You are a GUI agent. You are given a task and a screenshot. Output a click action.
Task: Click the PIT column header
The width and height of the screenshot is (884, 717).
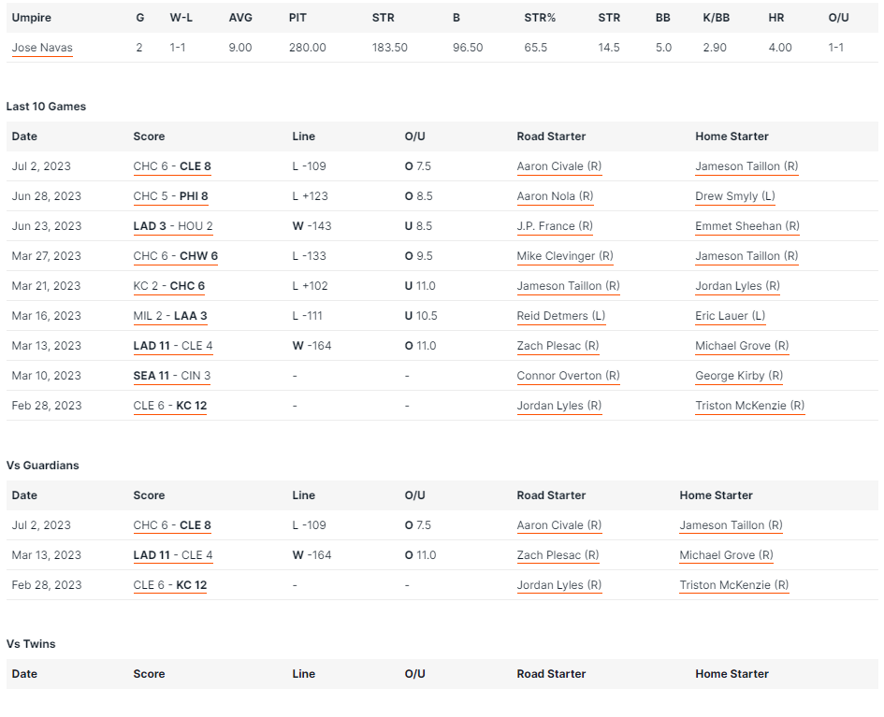point(297,18)
